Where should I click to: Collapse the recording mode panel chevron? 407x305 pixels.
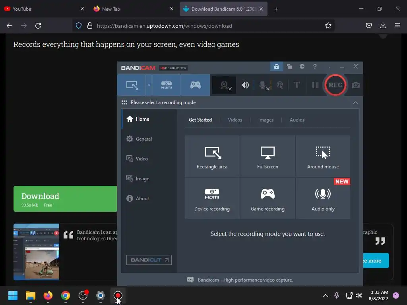[356, 103]
